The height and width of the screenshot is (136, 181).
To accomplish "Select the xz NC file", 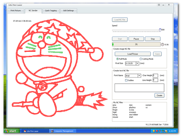I will pos(146,108).
